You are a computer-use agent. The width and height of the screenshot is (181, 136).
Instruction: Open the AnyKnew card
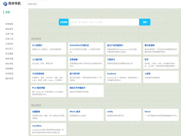point(123,77)
